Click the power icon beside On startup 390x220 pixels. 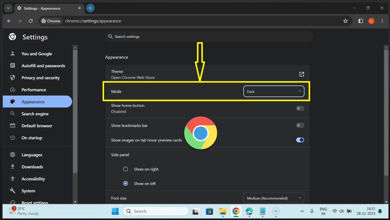(13, 138)
